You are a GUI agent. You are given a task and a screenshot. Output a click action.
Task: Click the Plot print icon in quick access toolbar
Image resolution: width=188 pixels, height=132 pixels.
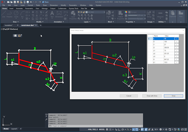(x=28, y=2)
